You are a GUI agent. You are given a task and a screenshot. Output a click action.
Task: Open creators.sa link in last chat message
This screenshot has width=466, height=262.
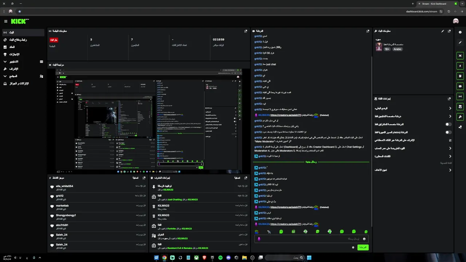pyautogui.click(x=286, y=224)
